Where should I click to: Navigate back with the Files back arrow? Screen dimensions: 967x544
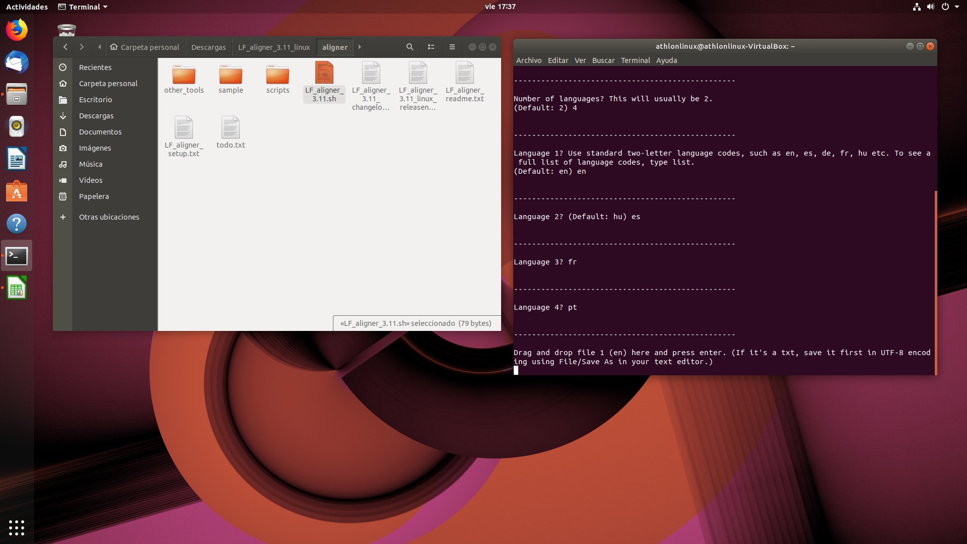65,46
